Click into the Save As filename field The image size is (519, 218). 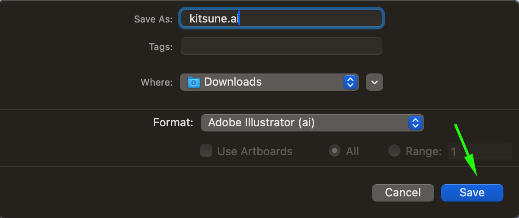coord(303,19)
